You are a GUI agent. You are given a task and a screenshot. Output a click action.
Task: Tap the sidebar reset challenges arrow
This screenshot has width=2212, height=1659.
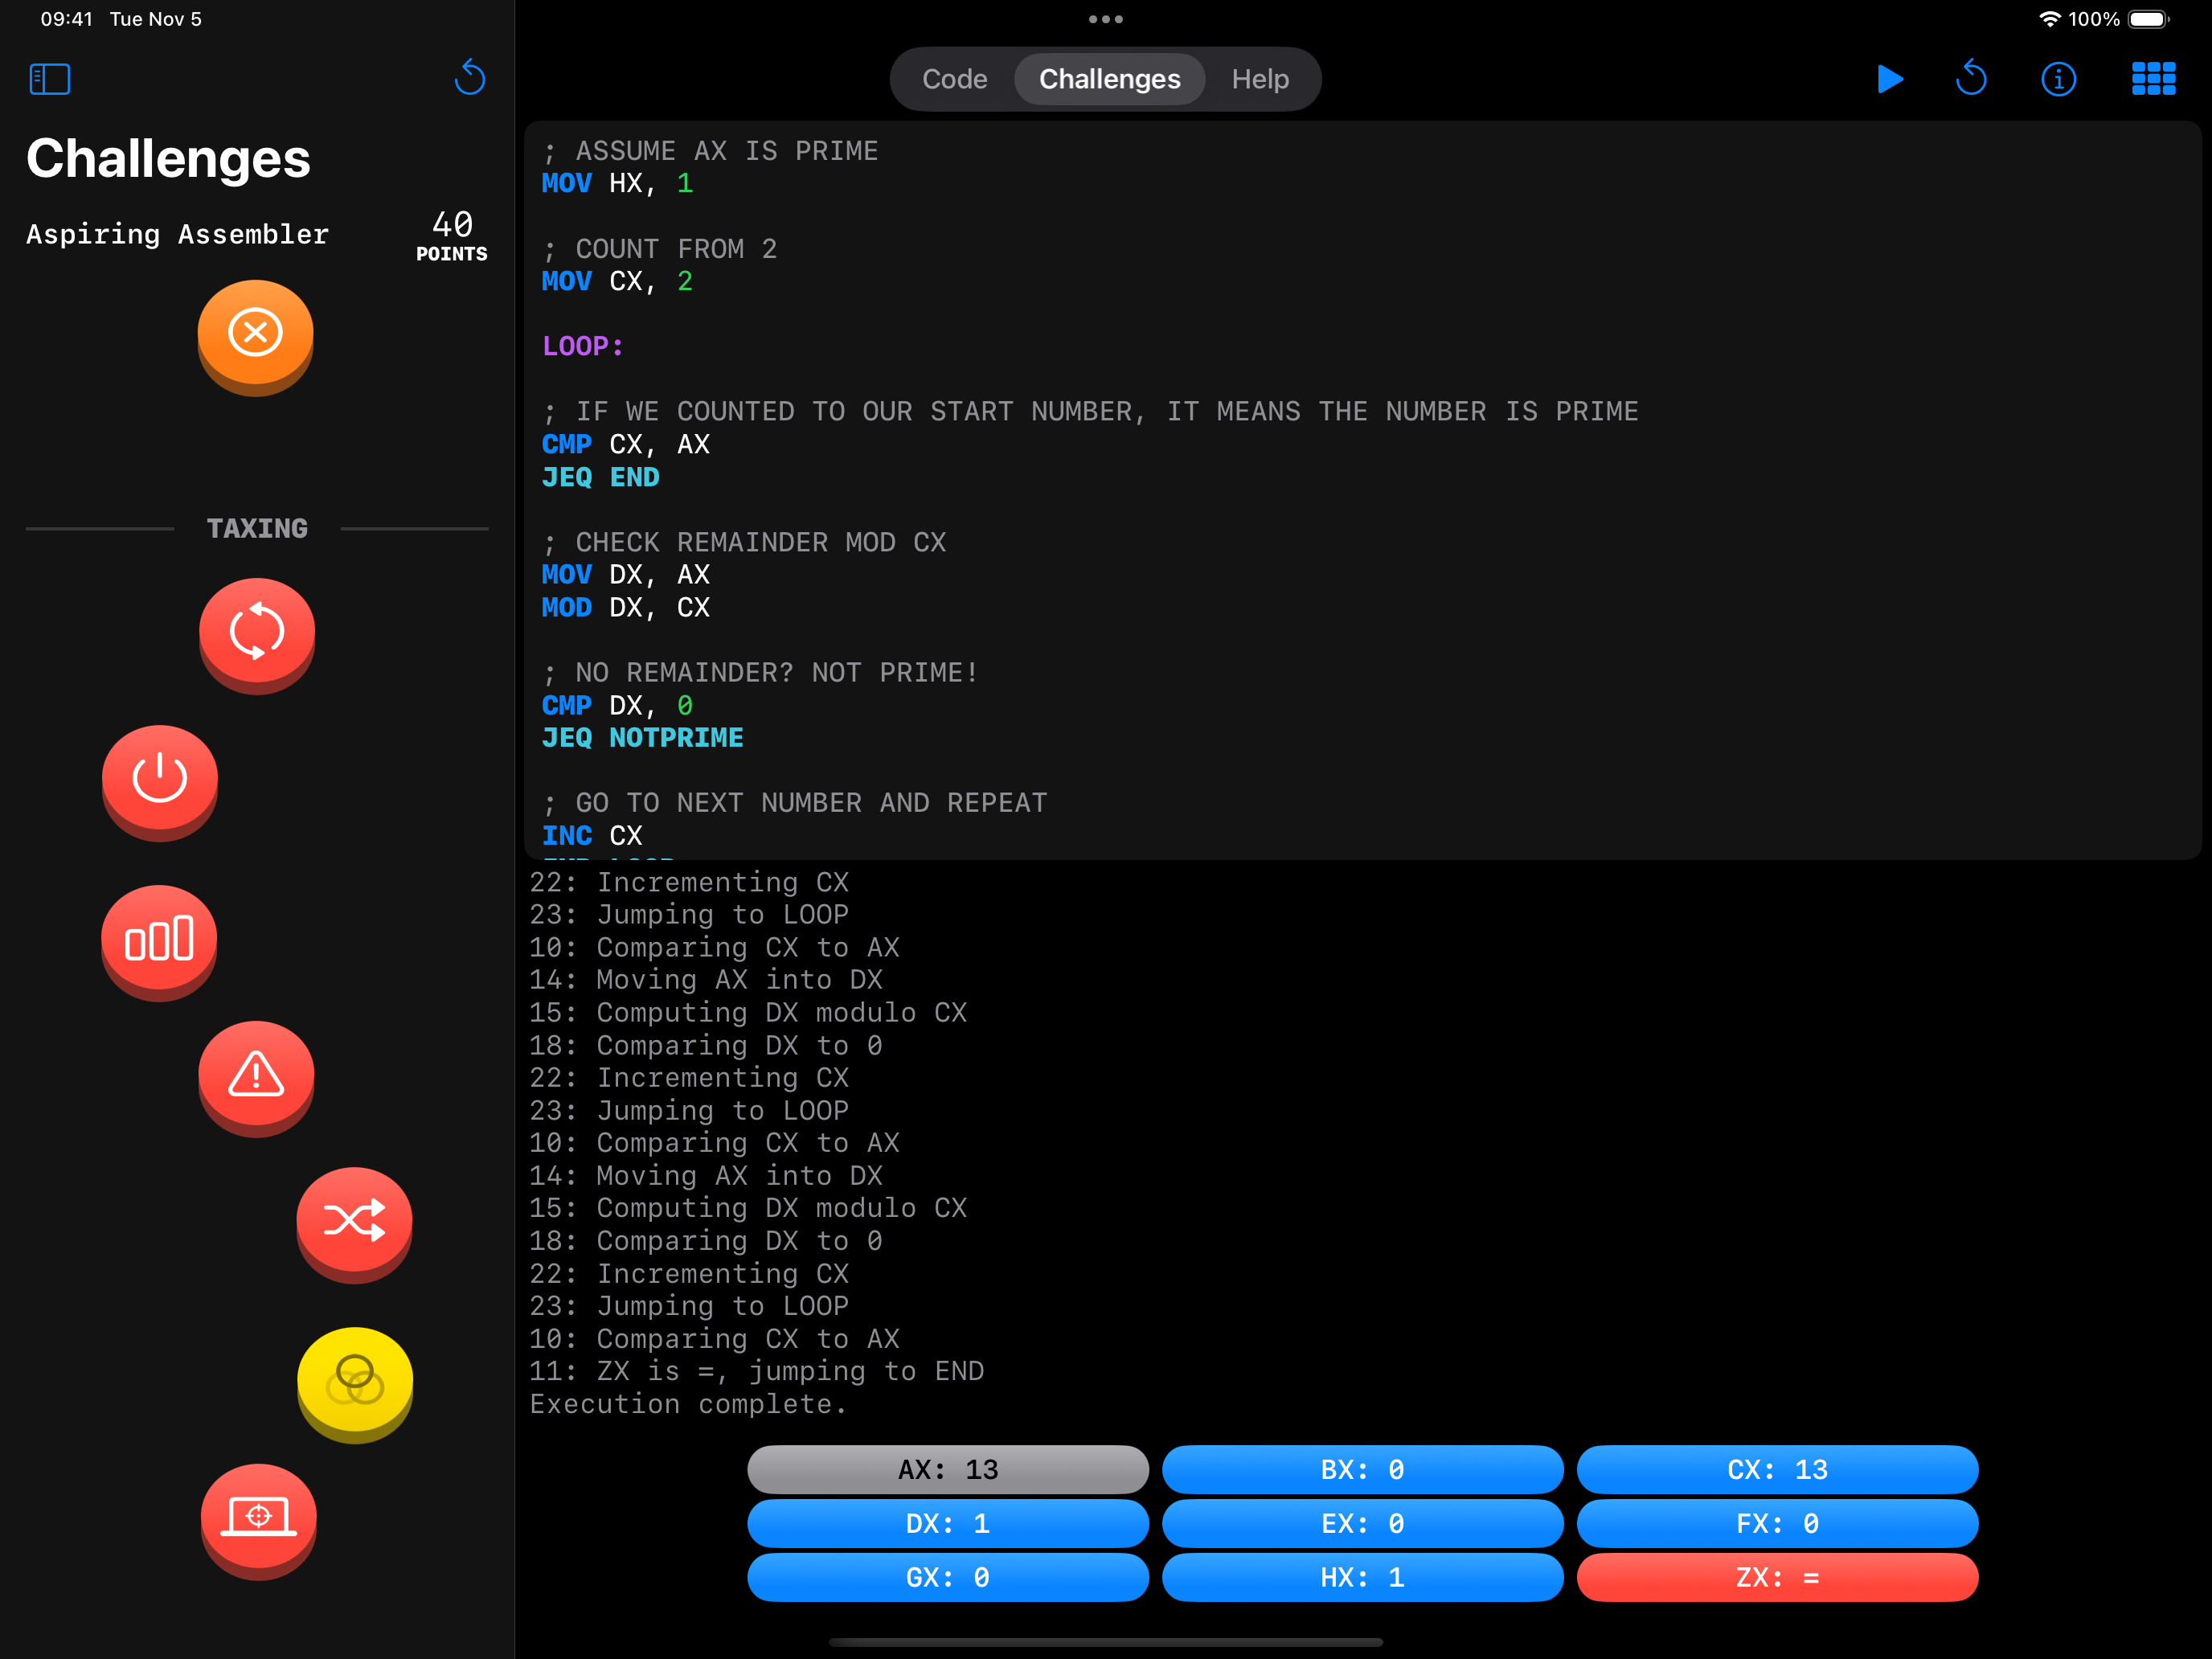click(x=469, y=78)
